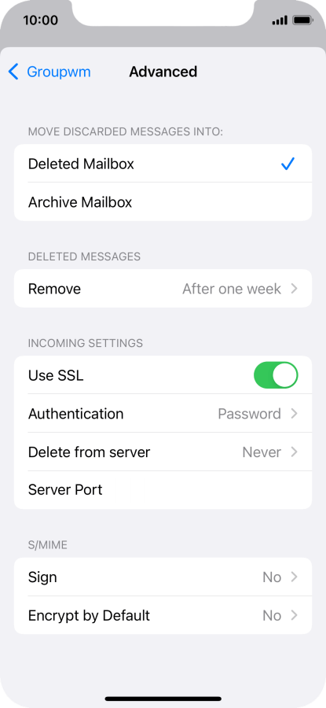Tap the cellular signal bars icon
Screen dimensions: 326x708
[280, 20]
